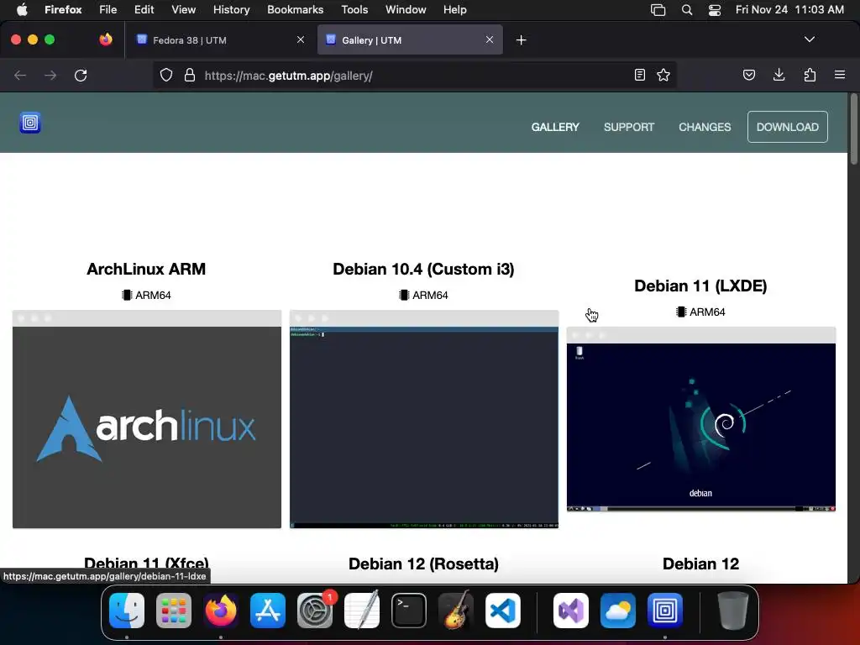
Task: Open Visual Studio Code from Dock
Action: [x=503, y=611]
